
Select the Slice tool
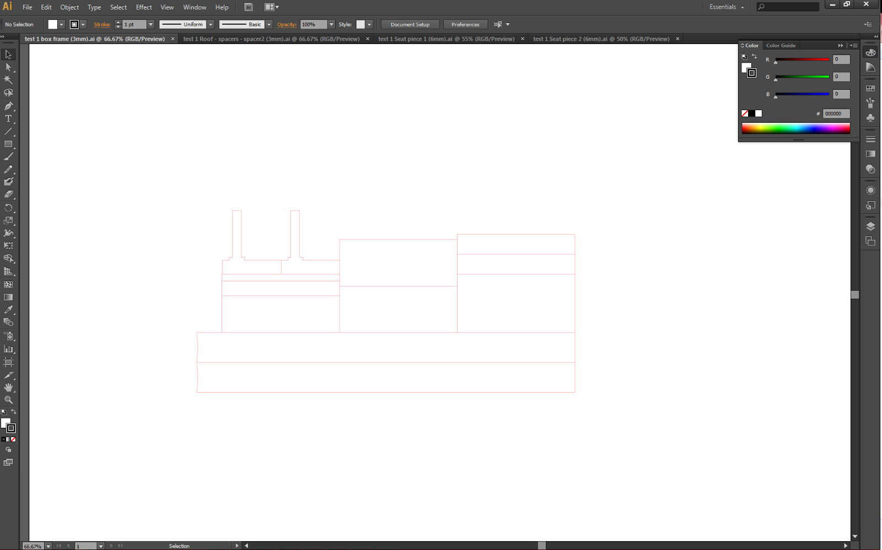point(8,375)
